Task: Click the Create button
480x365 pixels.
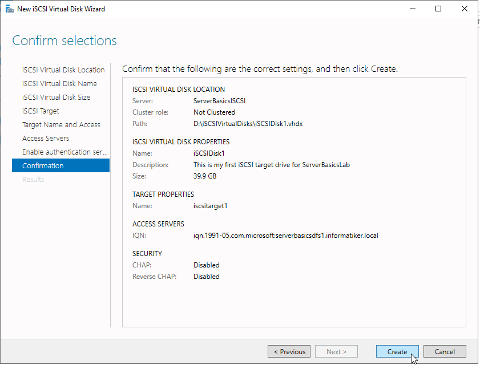Action: coord(397,351)
